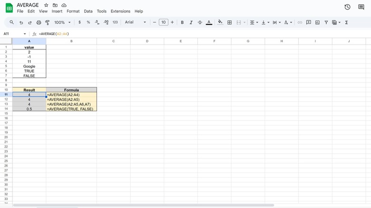The image size is (371, 208).
Task: Expand merge cells options arrow
Action: [244, 22]
